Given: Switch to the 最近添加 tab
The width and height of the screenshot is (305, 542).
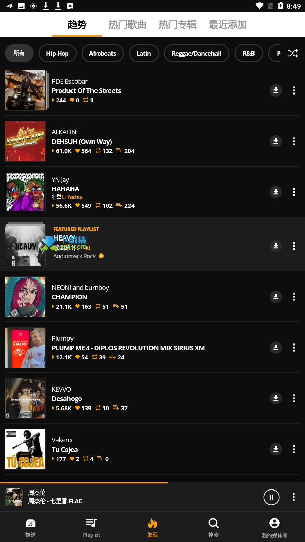Looking at the screenshot, I should (x=227, y=24).
